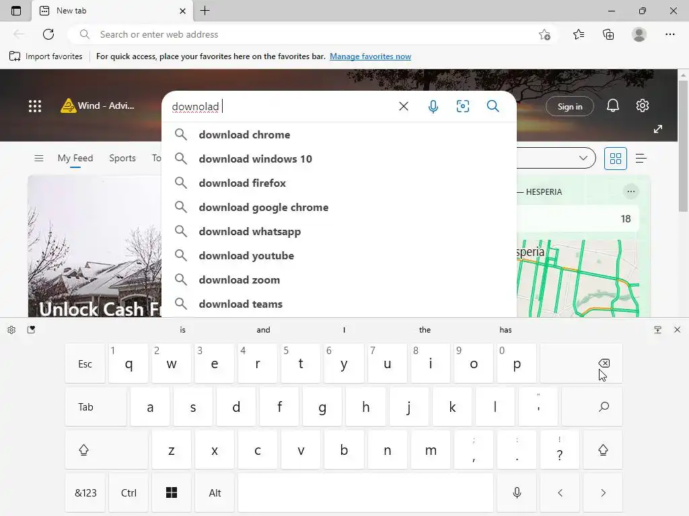The width and height of the screenshot is (689, 516).
Task: Open the browser profile avatar
Action: point(639,34)
